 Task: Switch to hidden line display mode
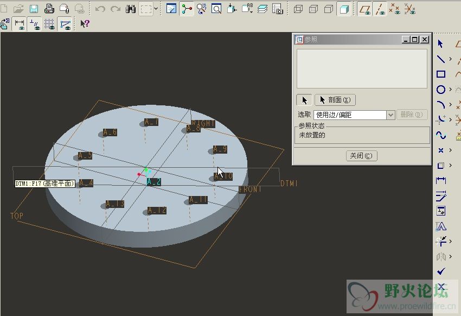pos(313,9)
